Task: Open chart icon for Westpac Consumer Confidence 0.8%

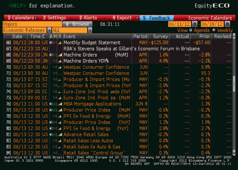Action: click(60, 67)
